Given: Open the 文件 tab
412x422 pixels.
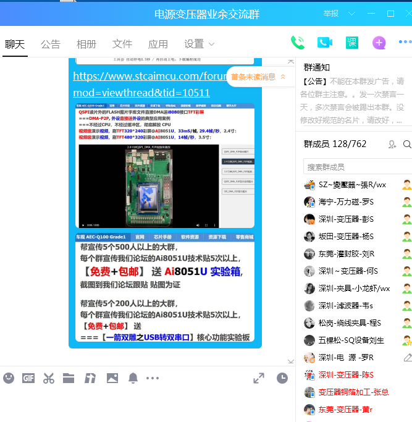Looking at the screenshot, I should [122, 44].
